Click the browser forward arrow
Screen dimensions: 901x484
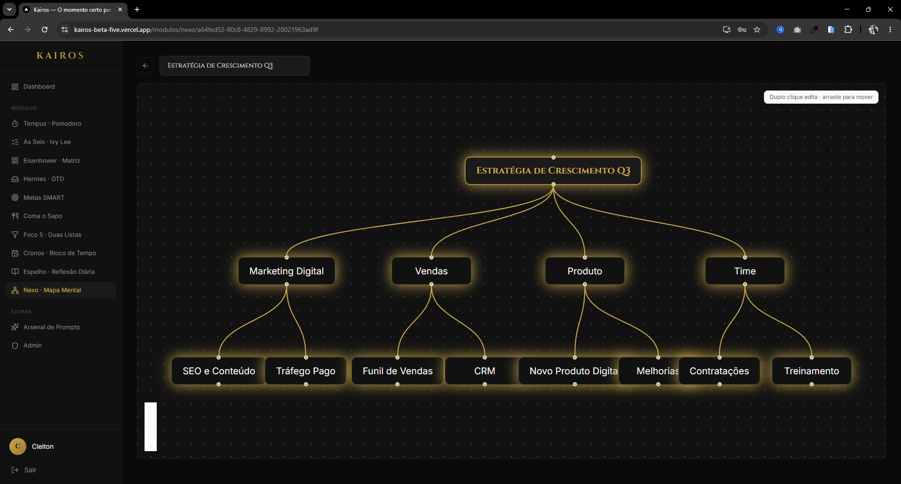pos(28,30)
